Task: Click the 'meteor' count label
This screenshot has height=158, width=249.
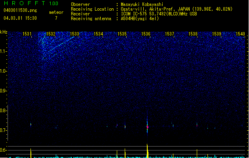Action: pos(56,12)
